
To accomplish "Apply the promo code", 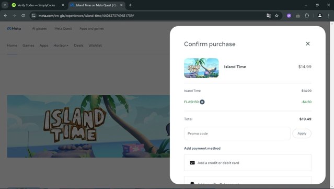I will (302, 134).
